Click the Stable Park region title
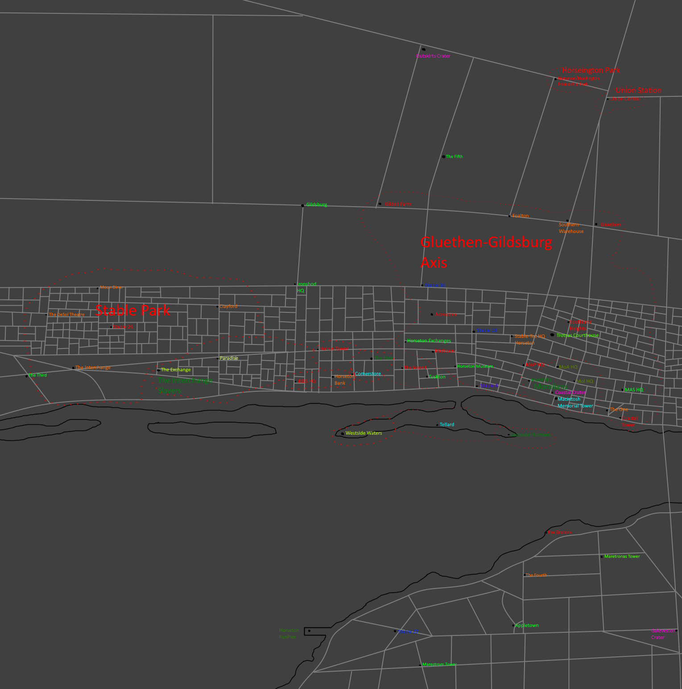 point(132,310)
